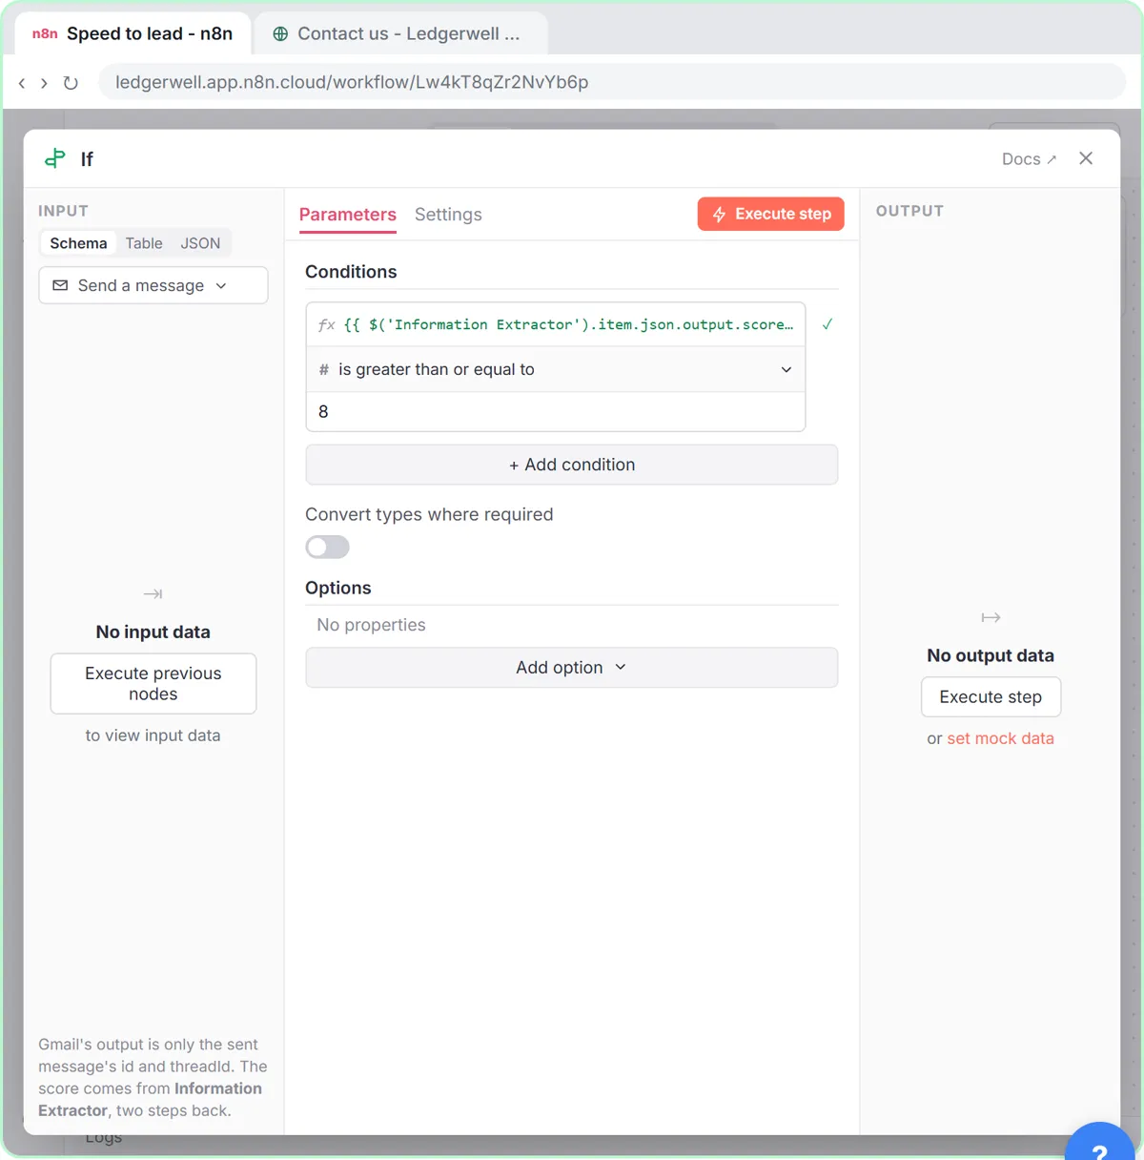Click the set mock data link
The image size is (1144, 1160).
pos(1000,738)
